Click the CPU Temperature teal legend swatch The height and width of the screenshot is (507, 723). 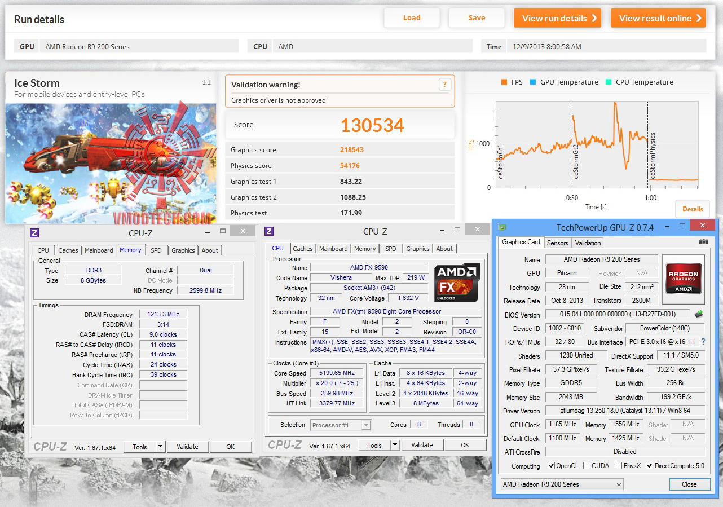coord(609,82)
